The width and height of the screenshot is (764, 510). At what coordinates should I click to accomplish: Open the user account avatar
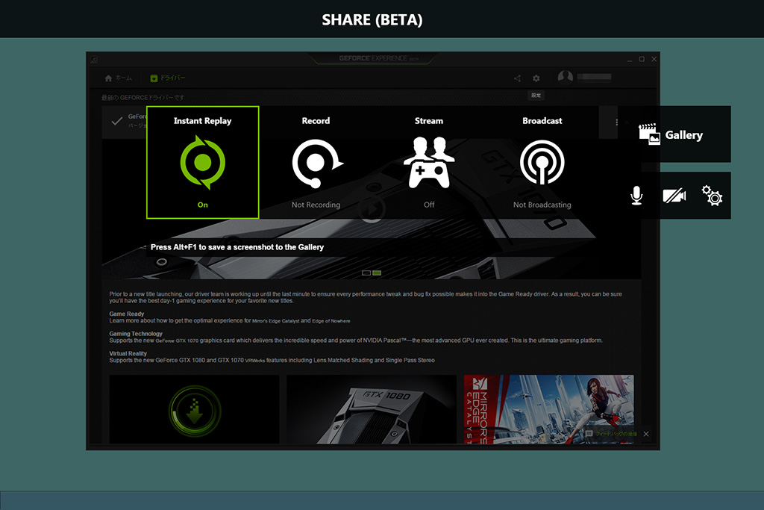click(566, 77)
